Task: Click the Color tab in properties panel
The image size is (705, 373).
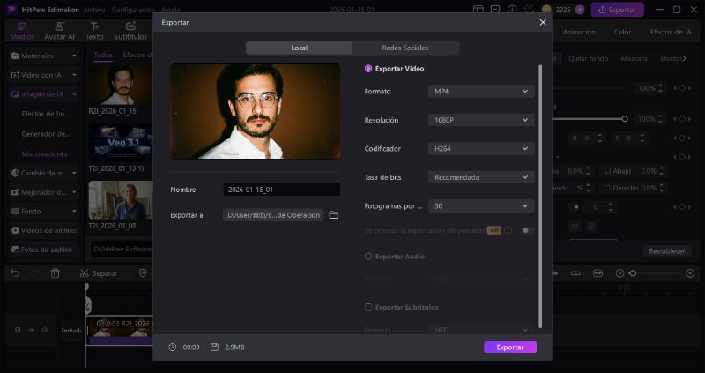Action: coord(622,32)
